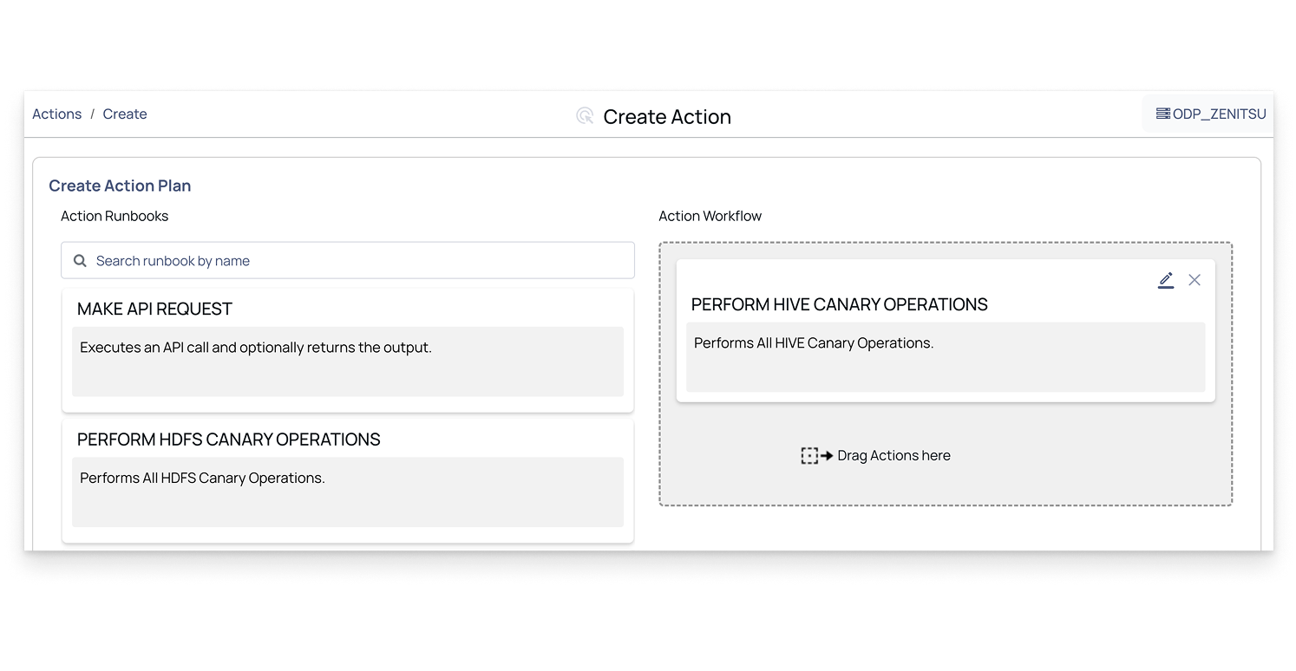Click the "Drag Actions here" text

click(x=893, y=456)
